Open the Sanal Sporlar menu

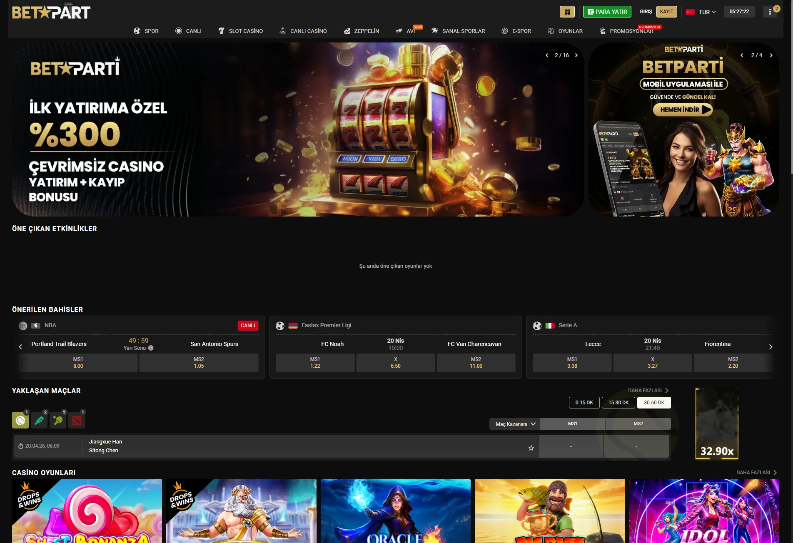[x=458, y=31]
